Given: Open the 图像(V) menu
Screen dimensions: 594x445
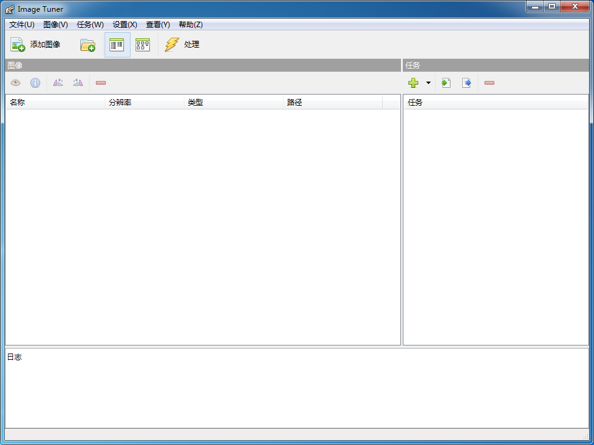Looking at the screenshot, I should tap(55, 25).
